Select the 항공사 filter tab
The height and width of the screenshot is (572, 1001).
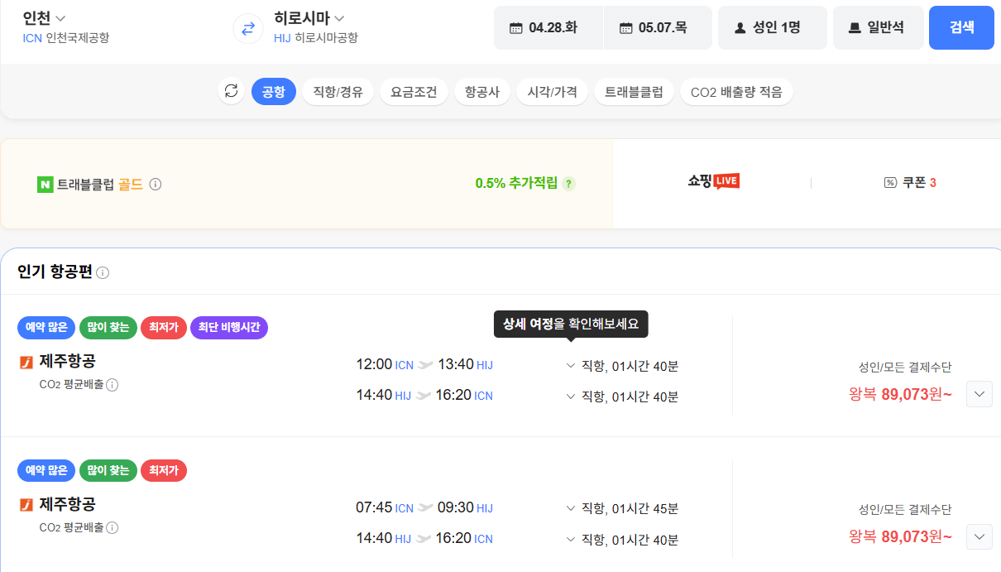click(x=482, y=91)
